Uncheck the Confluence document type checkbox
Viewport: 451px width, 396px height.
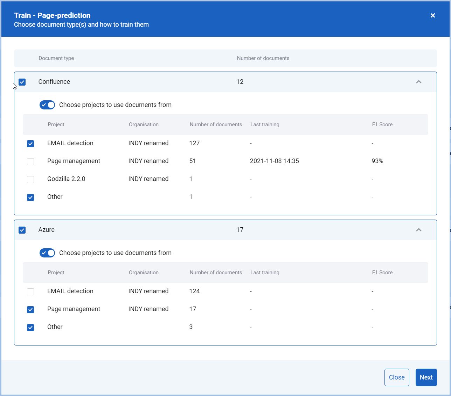coord(22,82)
